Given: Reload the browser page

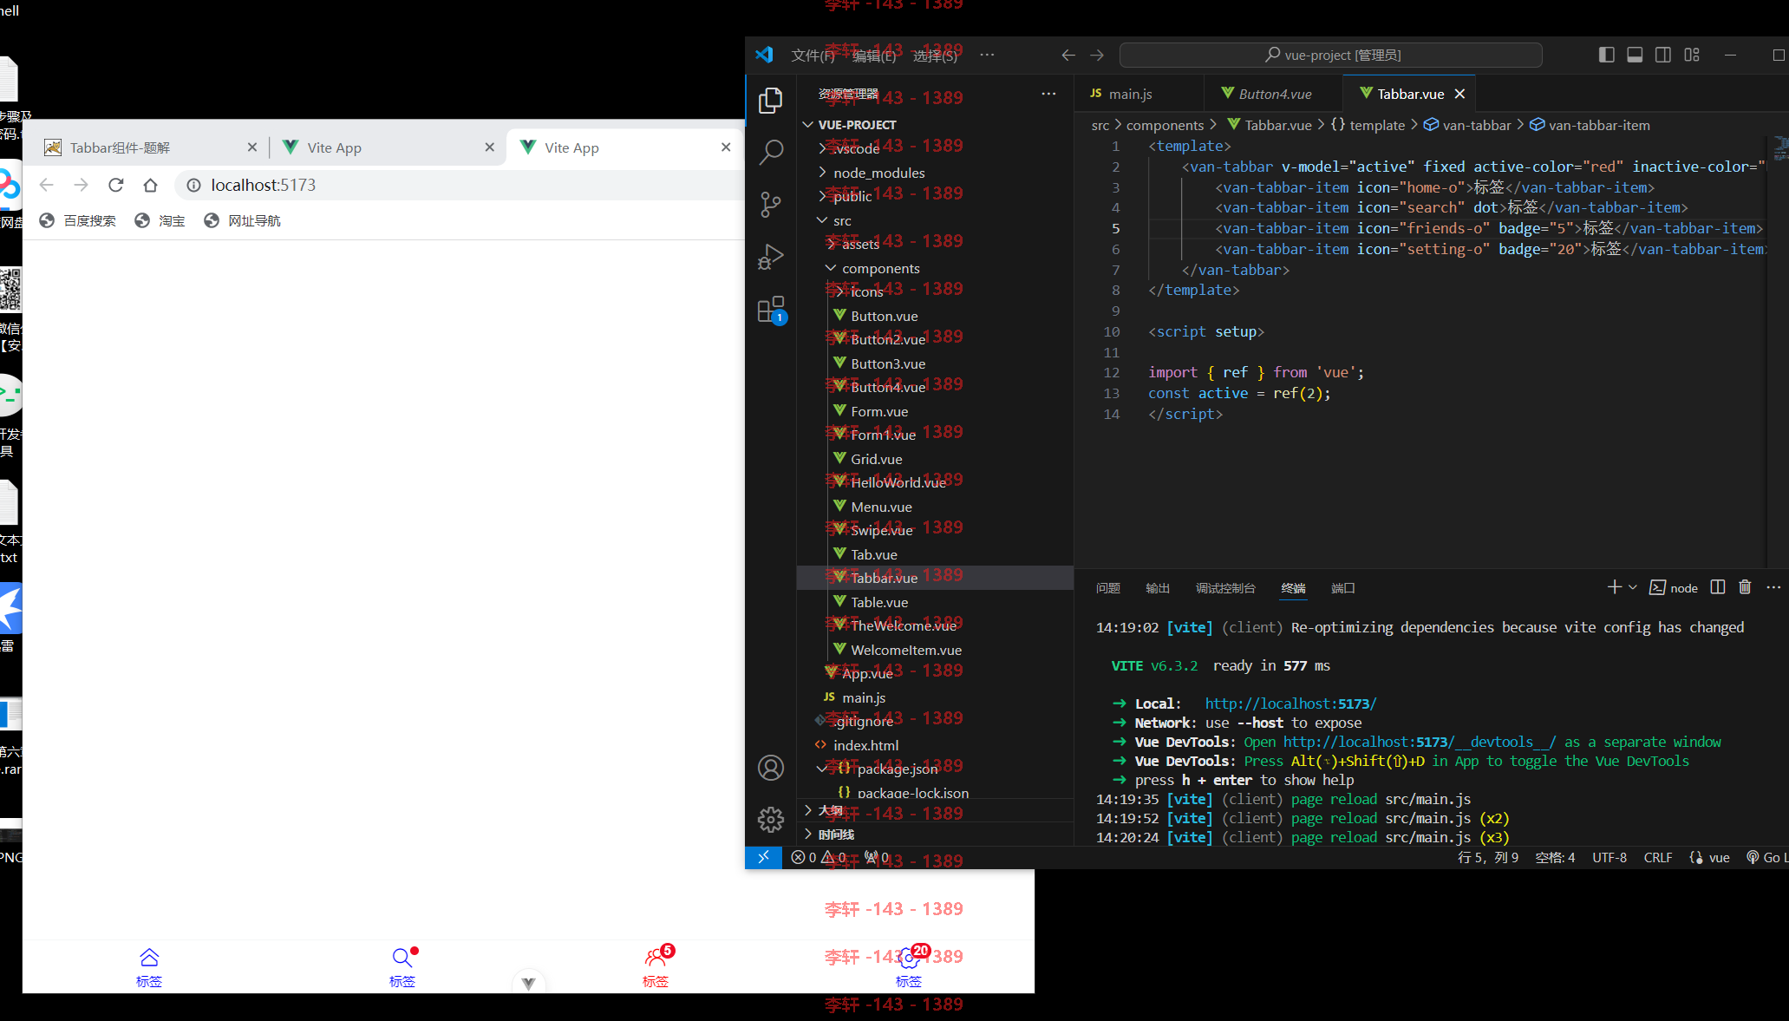Looking at the screenshot, I should pos(115,185).
